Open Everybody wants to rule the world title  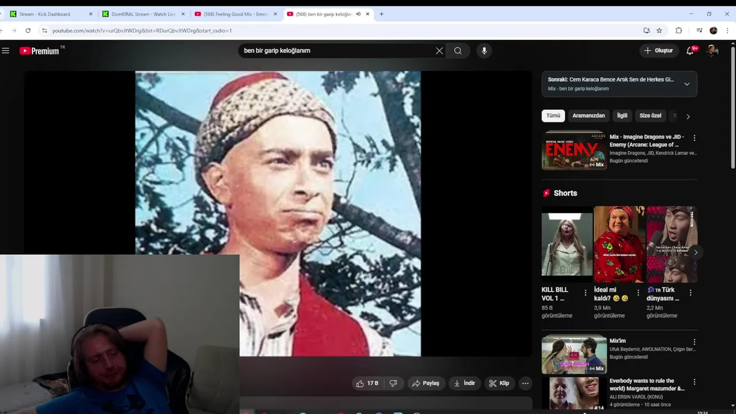pyautogui.click(x=647, y=385)
